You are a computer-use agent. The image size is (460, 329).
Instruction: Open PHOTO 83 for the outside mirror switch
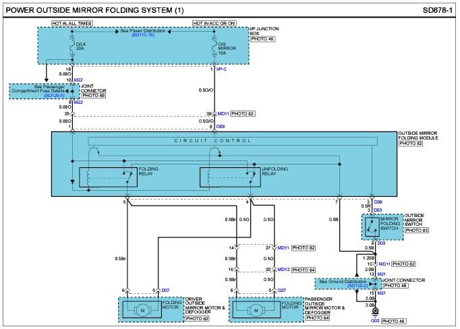pyautogui.click(x=417, y=230)
